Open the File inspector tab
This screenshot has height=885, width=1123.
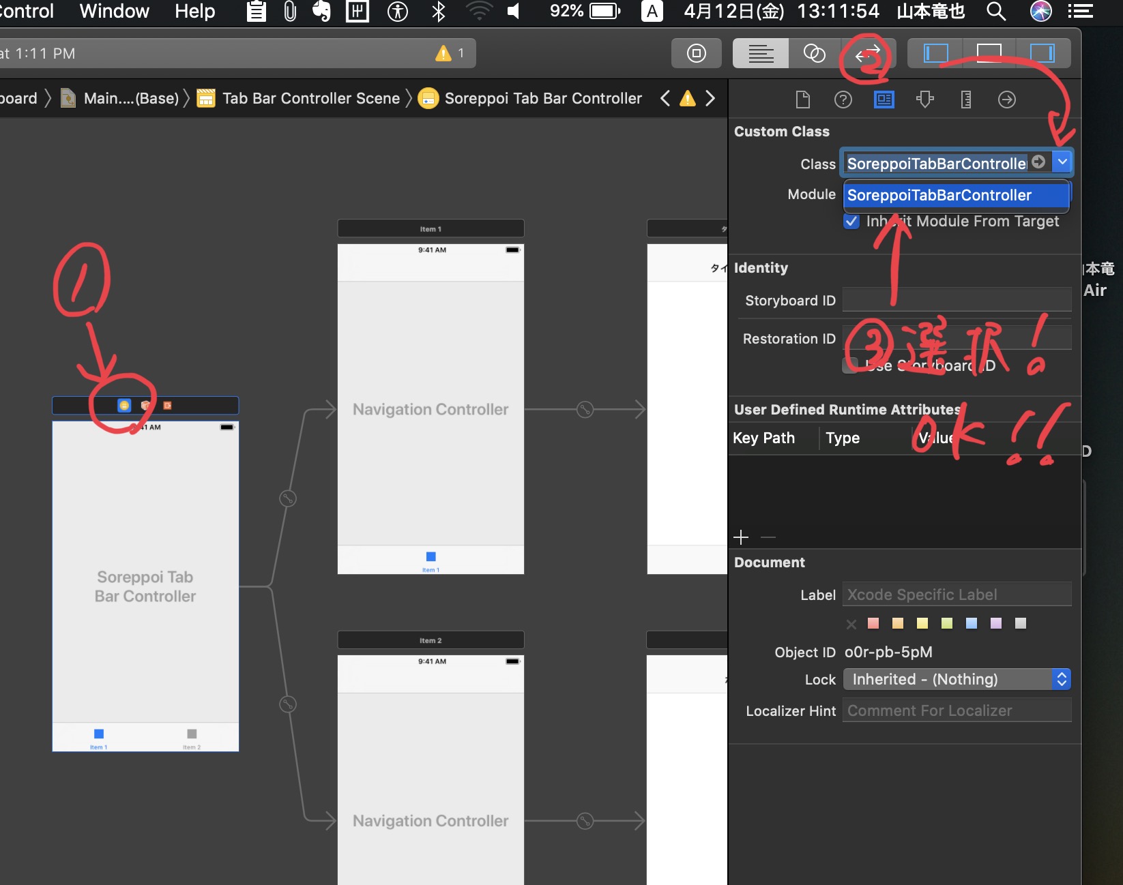click(x=802, y=100)
